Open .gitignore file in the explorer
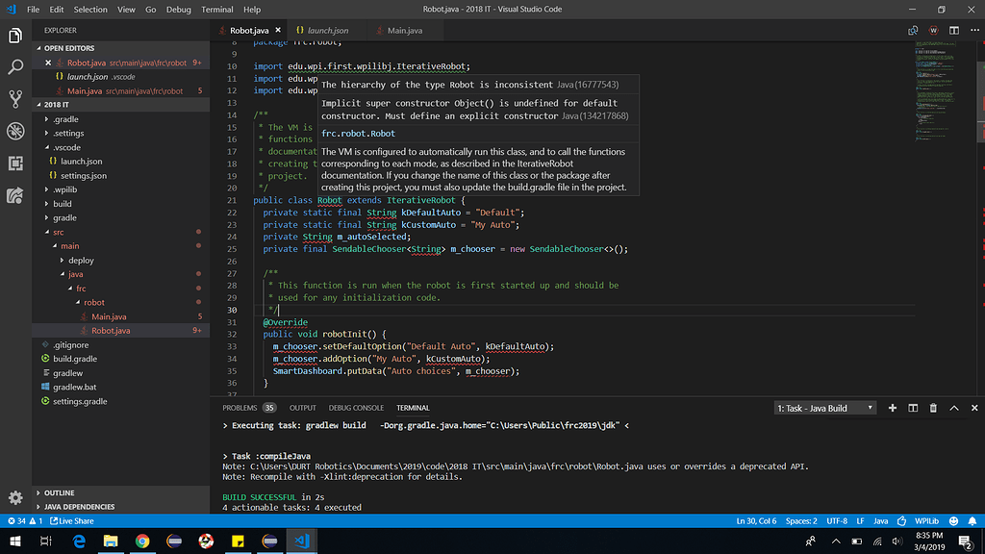 [70, 345]
